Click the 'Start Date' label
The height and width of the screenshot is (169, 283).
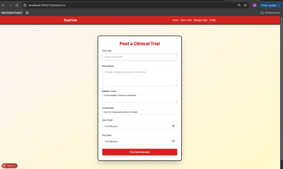(x=107, y=120)
